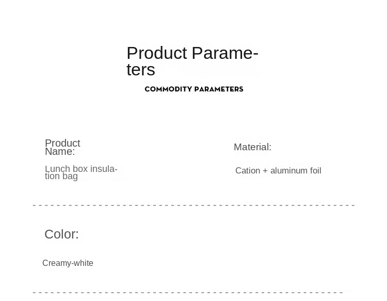Viewport: 387px width, 301px height.
Task: Click the dashed divider below "Creamy-white"
Action: [x=193, y=293]
